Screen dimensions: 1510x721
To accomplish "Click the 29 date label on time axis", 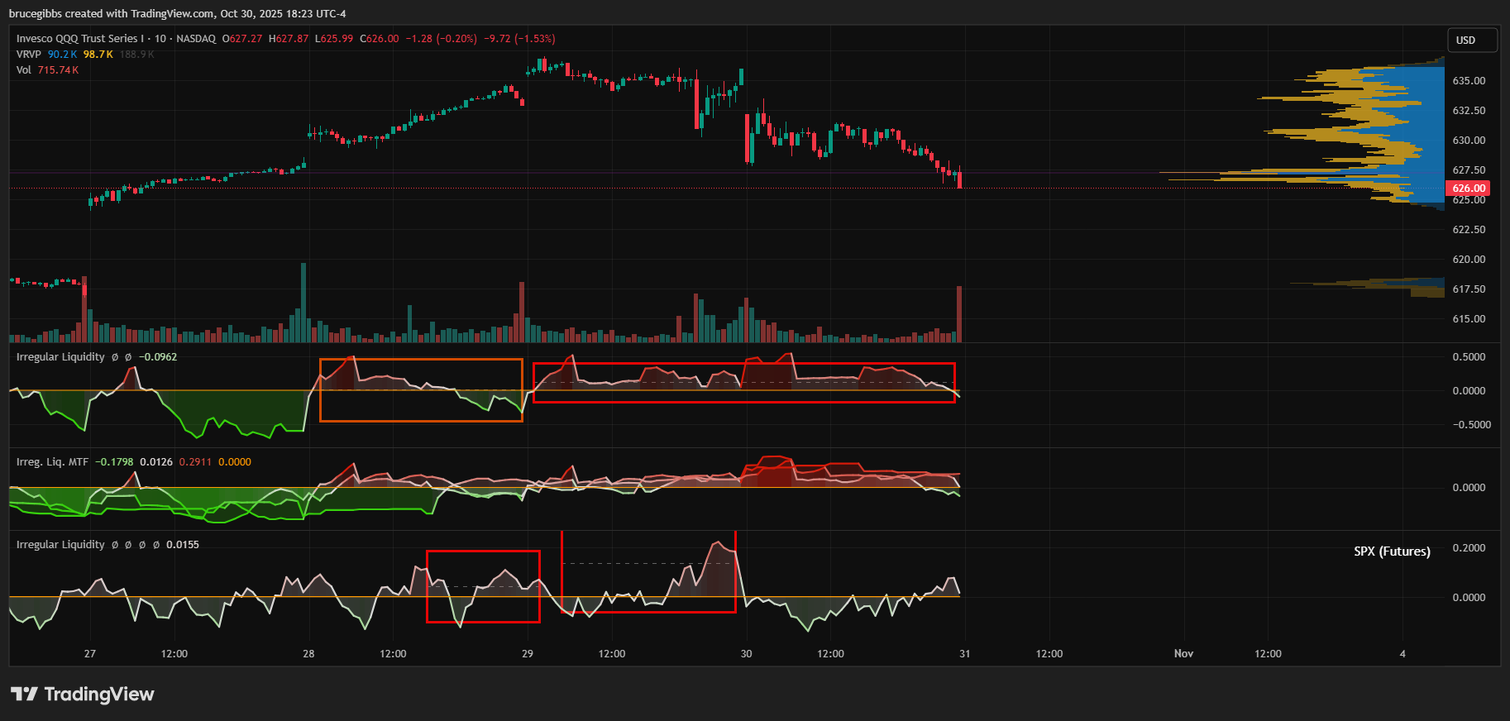I will pyautogui.click(x=528, y=654).
